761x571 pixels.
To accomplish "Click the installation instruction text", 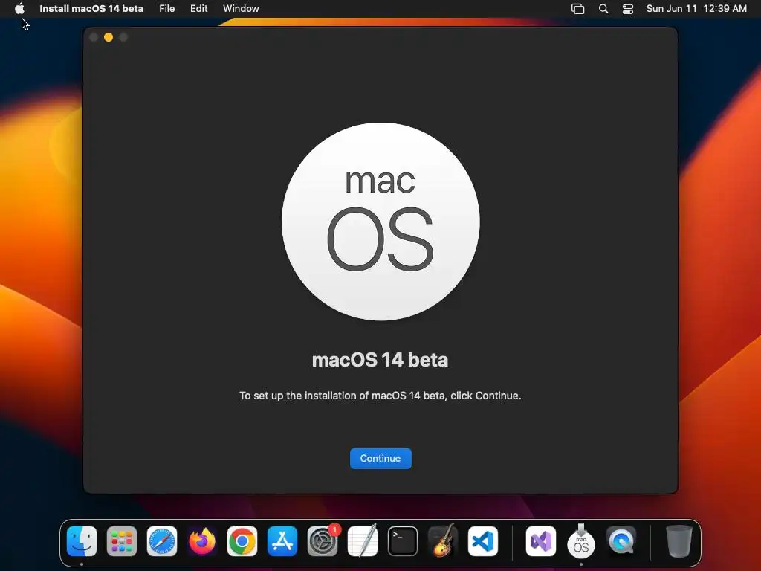I will pyautogui.click(x=380, y=396).
